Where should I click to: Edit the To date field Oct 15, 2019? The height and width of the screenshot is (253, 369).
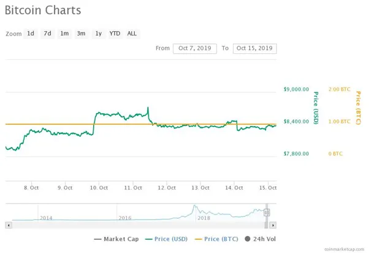[x=254, y=48]
